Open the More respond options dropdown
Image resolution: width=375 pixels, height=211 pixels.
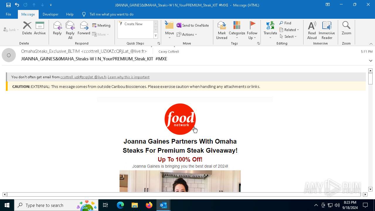(100, 34)
